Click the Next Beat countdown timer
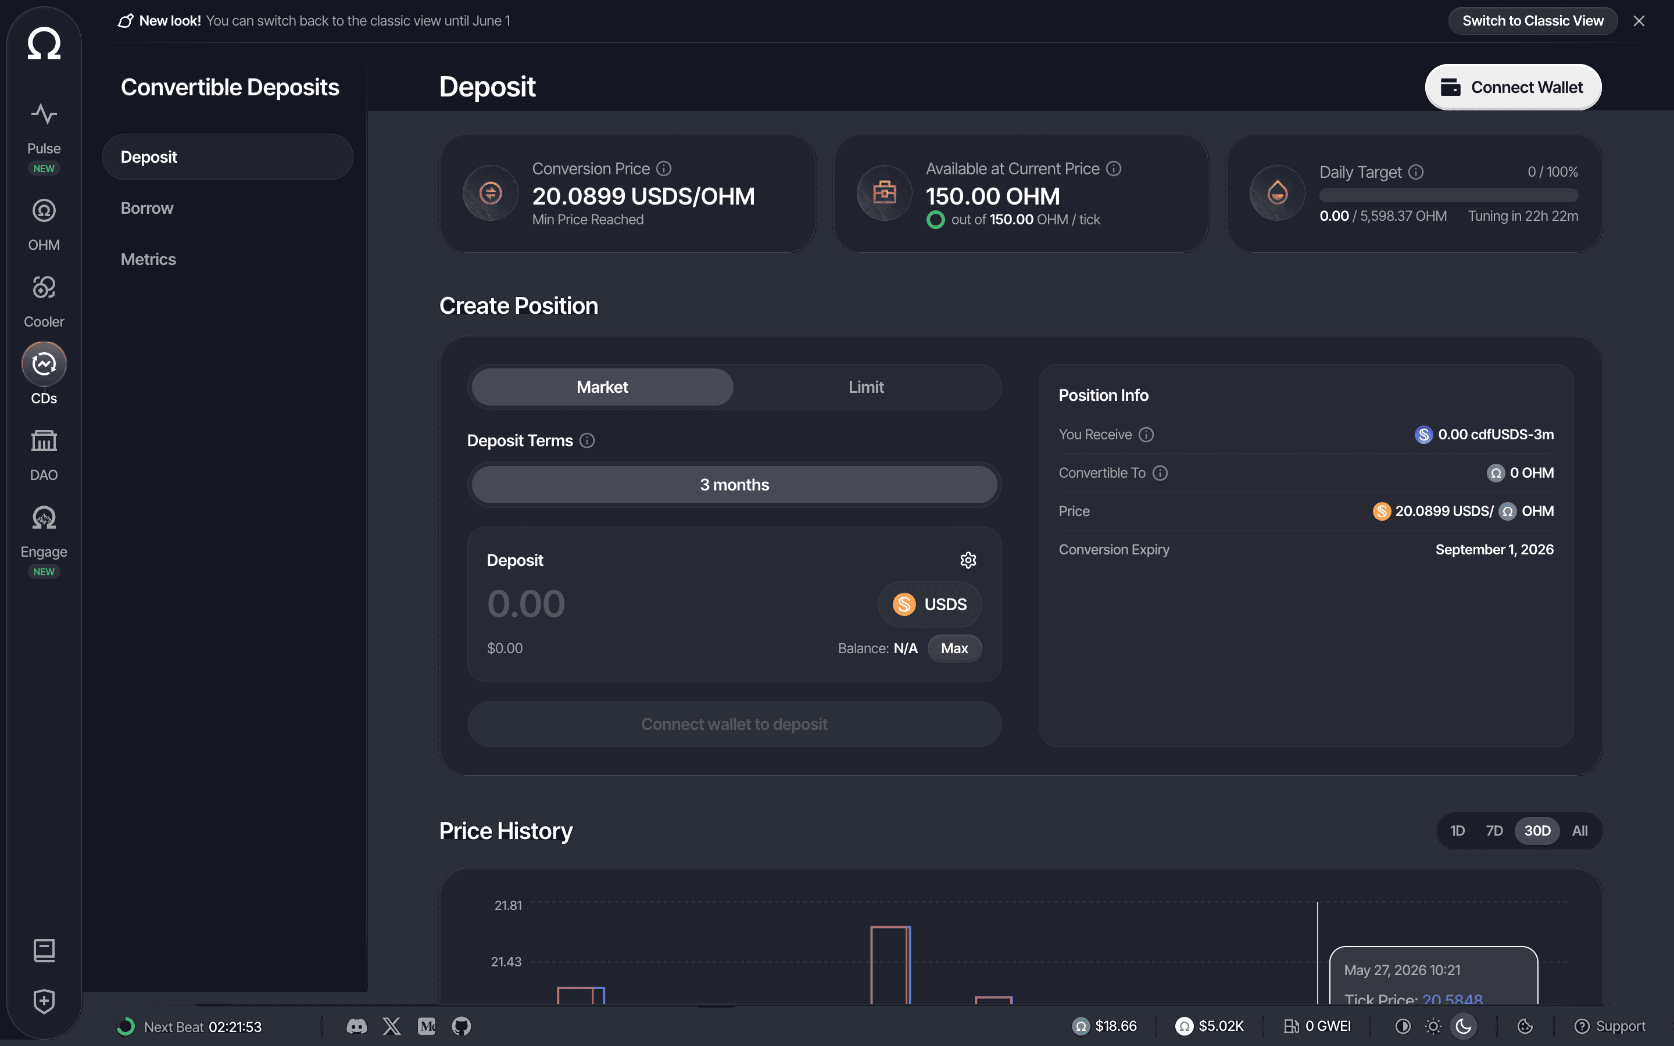 pos(189,1027)
